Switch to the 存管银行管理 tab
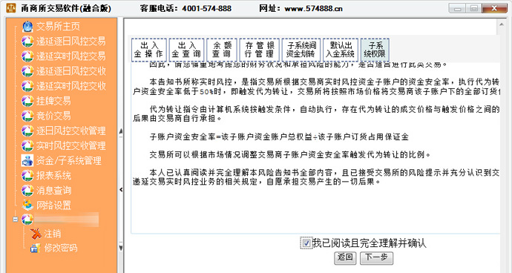512x273 pixels. [259, 50]
